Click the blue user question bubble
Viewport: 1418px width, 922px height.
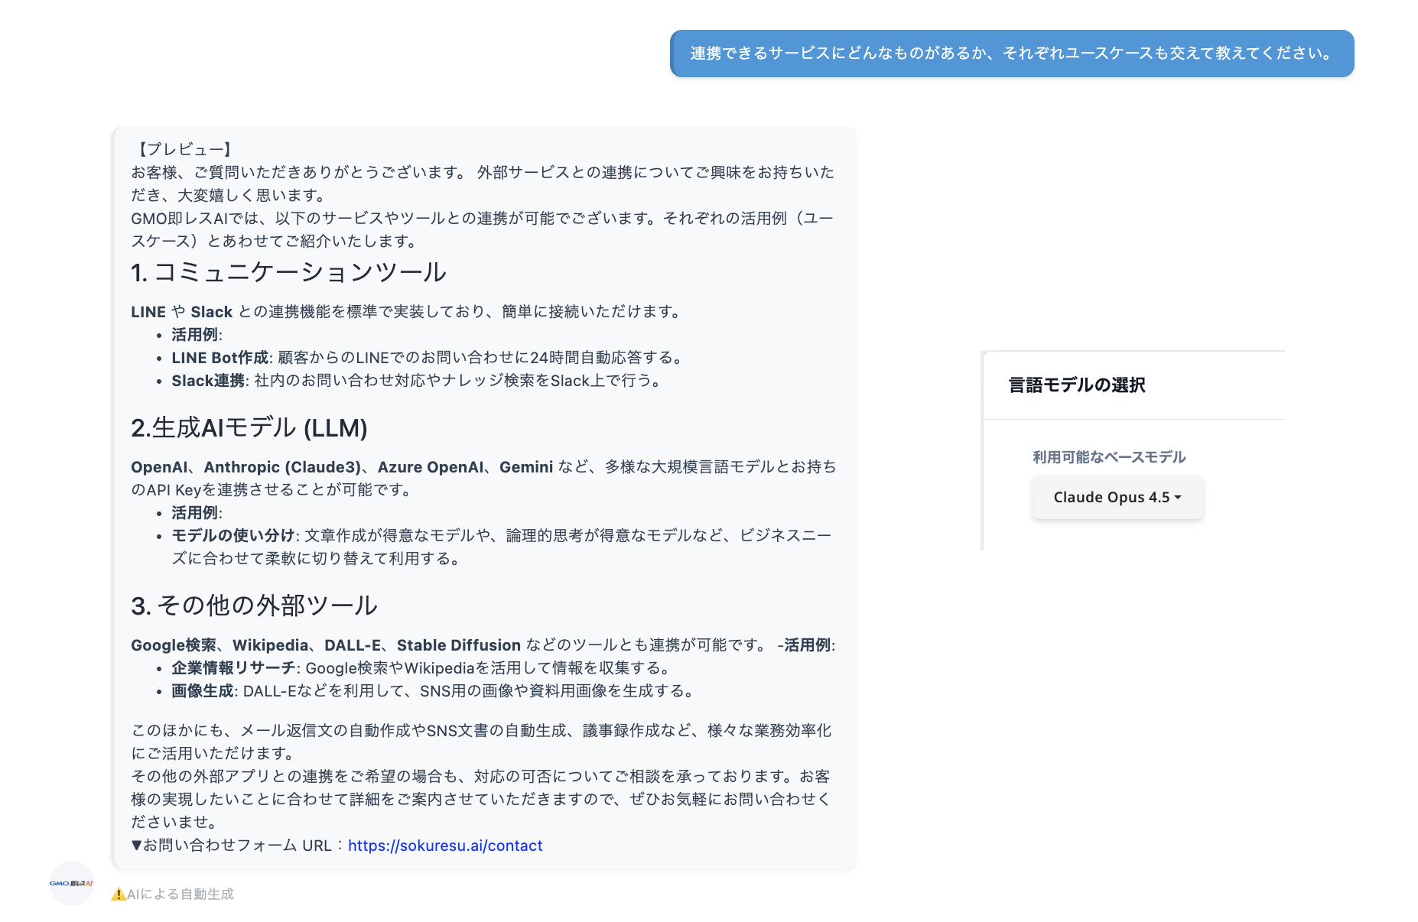(x=1011, y=54)
